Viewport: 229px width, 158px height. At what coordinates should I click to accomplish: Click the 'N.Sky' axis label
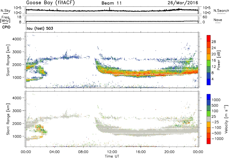(5, 11)
